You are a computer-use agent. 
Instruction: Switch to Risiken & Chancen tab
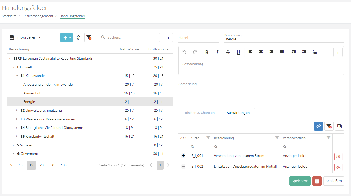pyautogui.click(x=200, y=113)
